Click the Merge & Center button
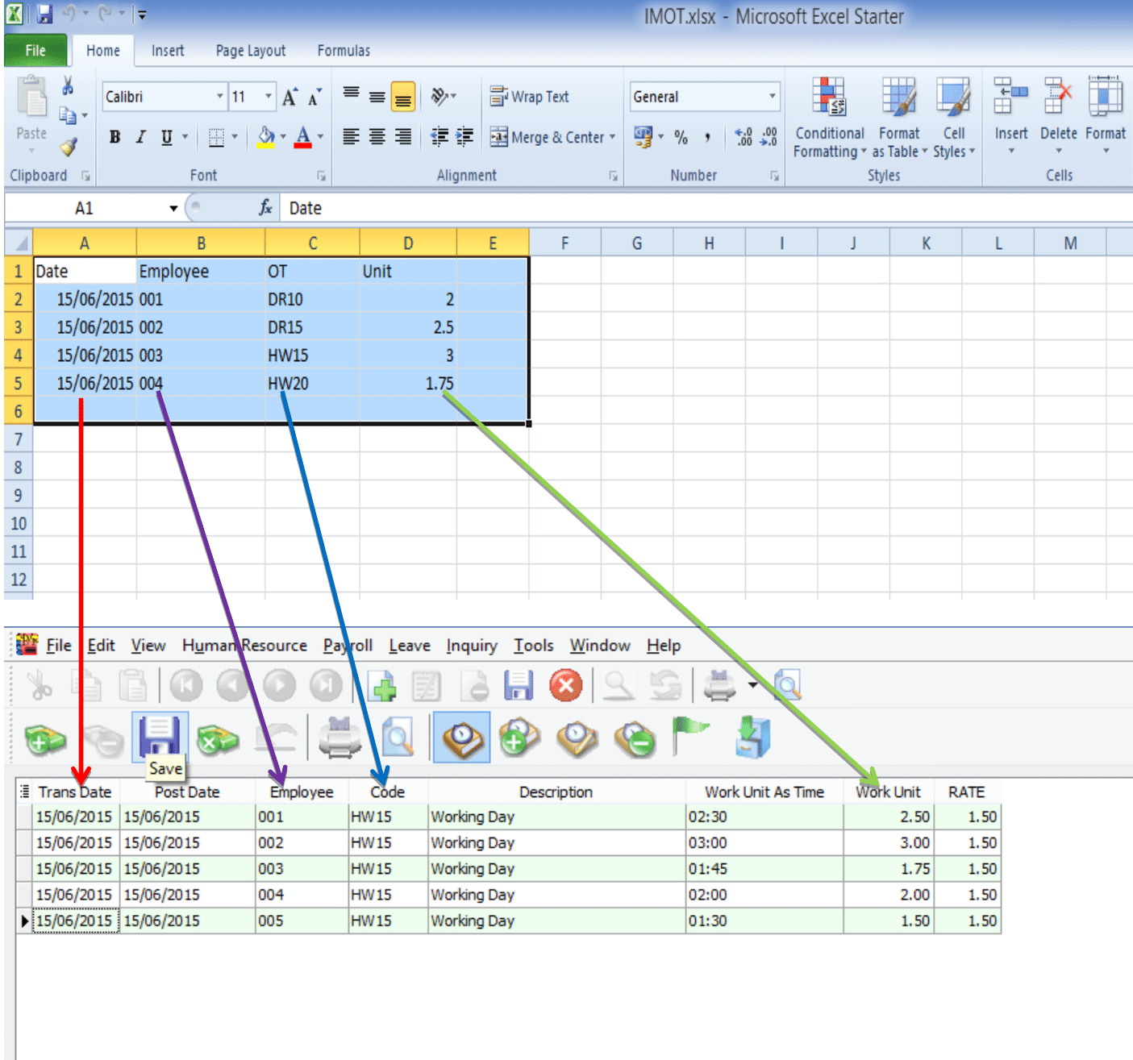 point(553,137)
